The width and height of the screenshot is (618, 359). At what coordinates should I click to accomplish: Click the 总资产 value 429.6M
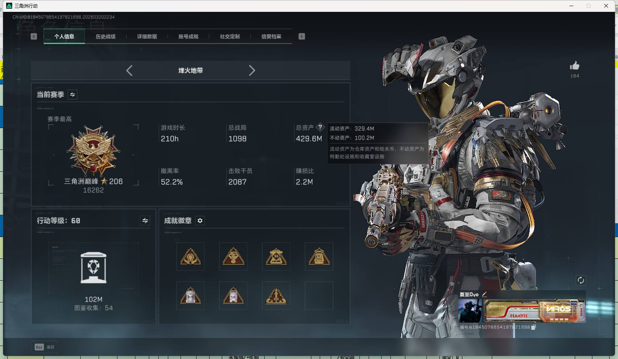click(309, 139)
